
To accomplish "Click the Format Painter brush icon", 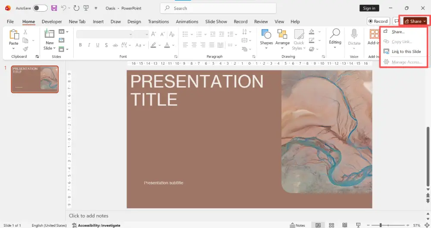I will [25, 49].
